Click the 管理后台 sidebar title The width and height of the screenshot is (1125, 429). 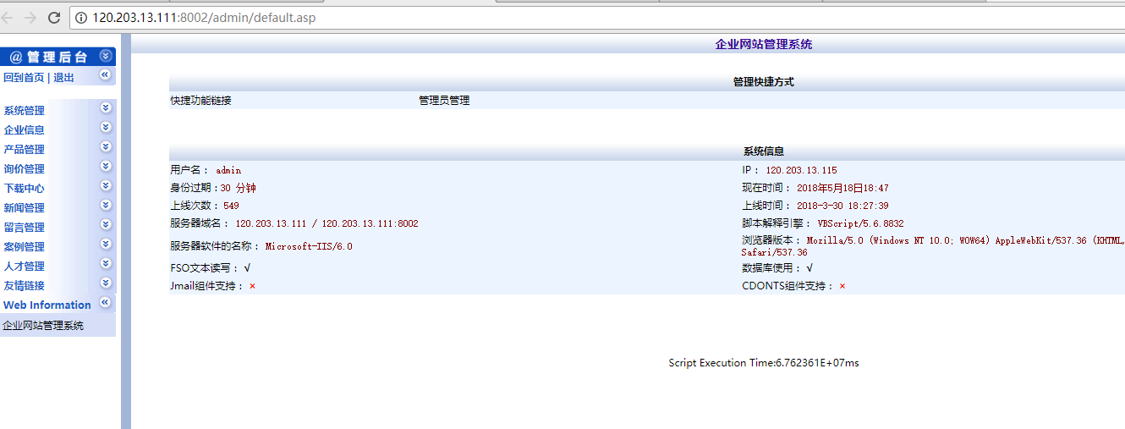tap(49, 57)
